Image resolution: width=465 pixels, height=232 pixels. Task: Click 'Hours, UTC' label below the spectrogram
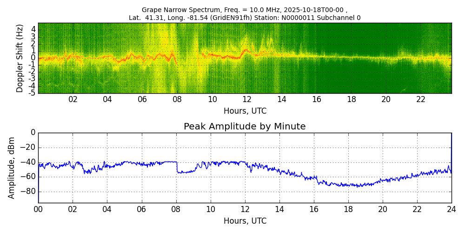245,111
